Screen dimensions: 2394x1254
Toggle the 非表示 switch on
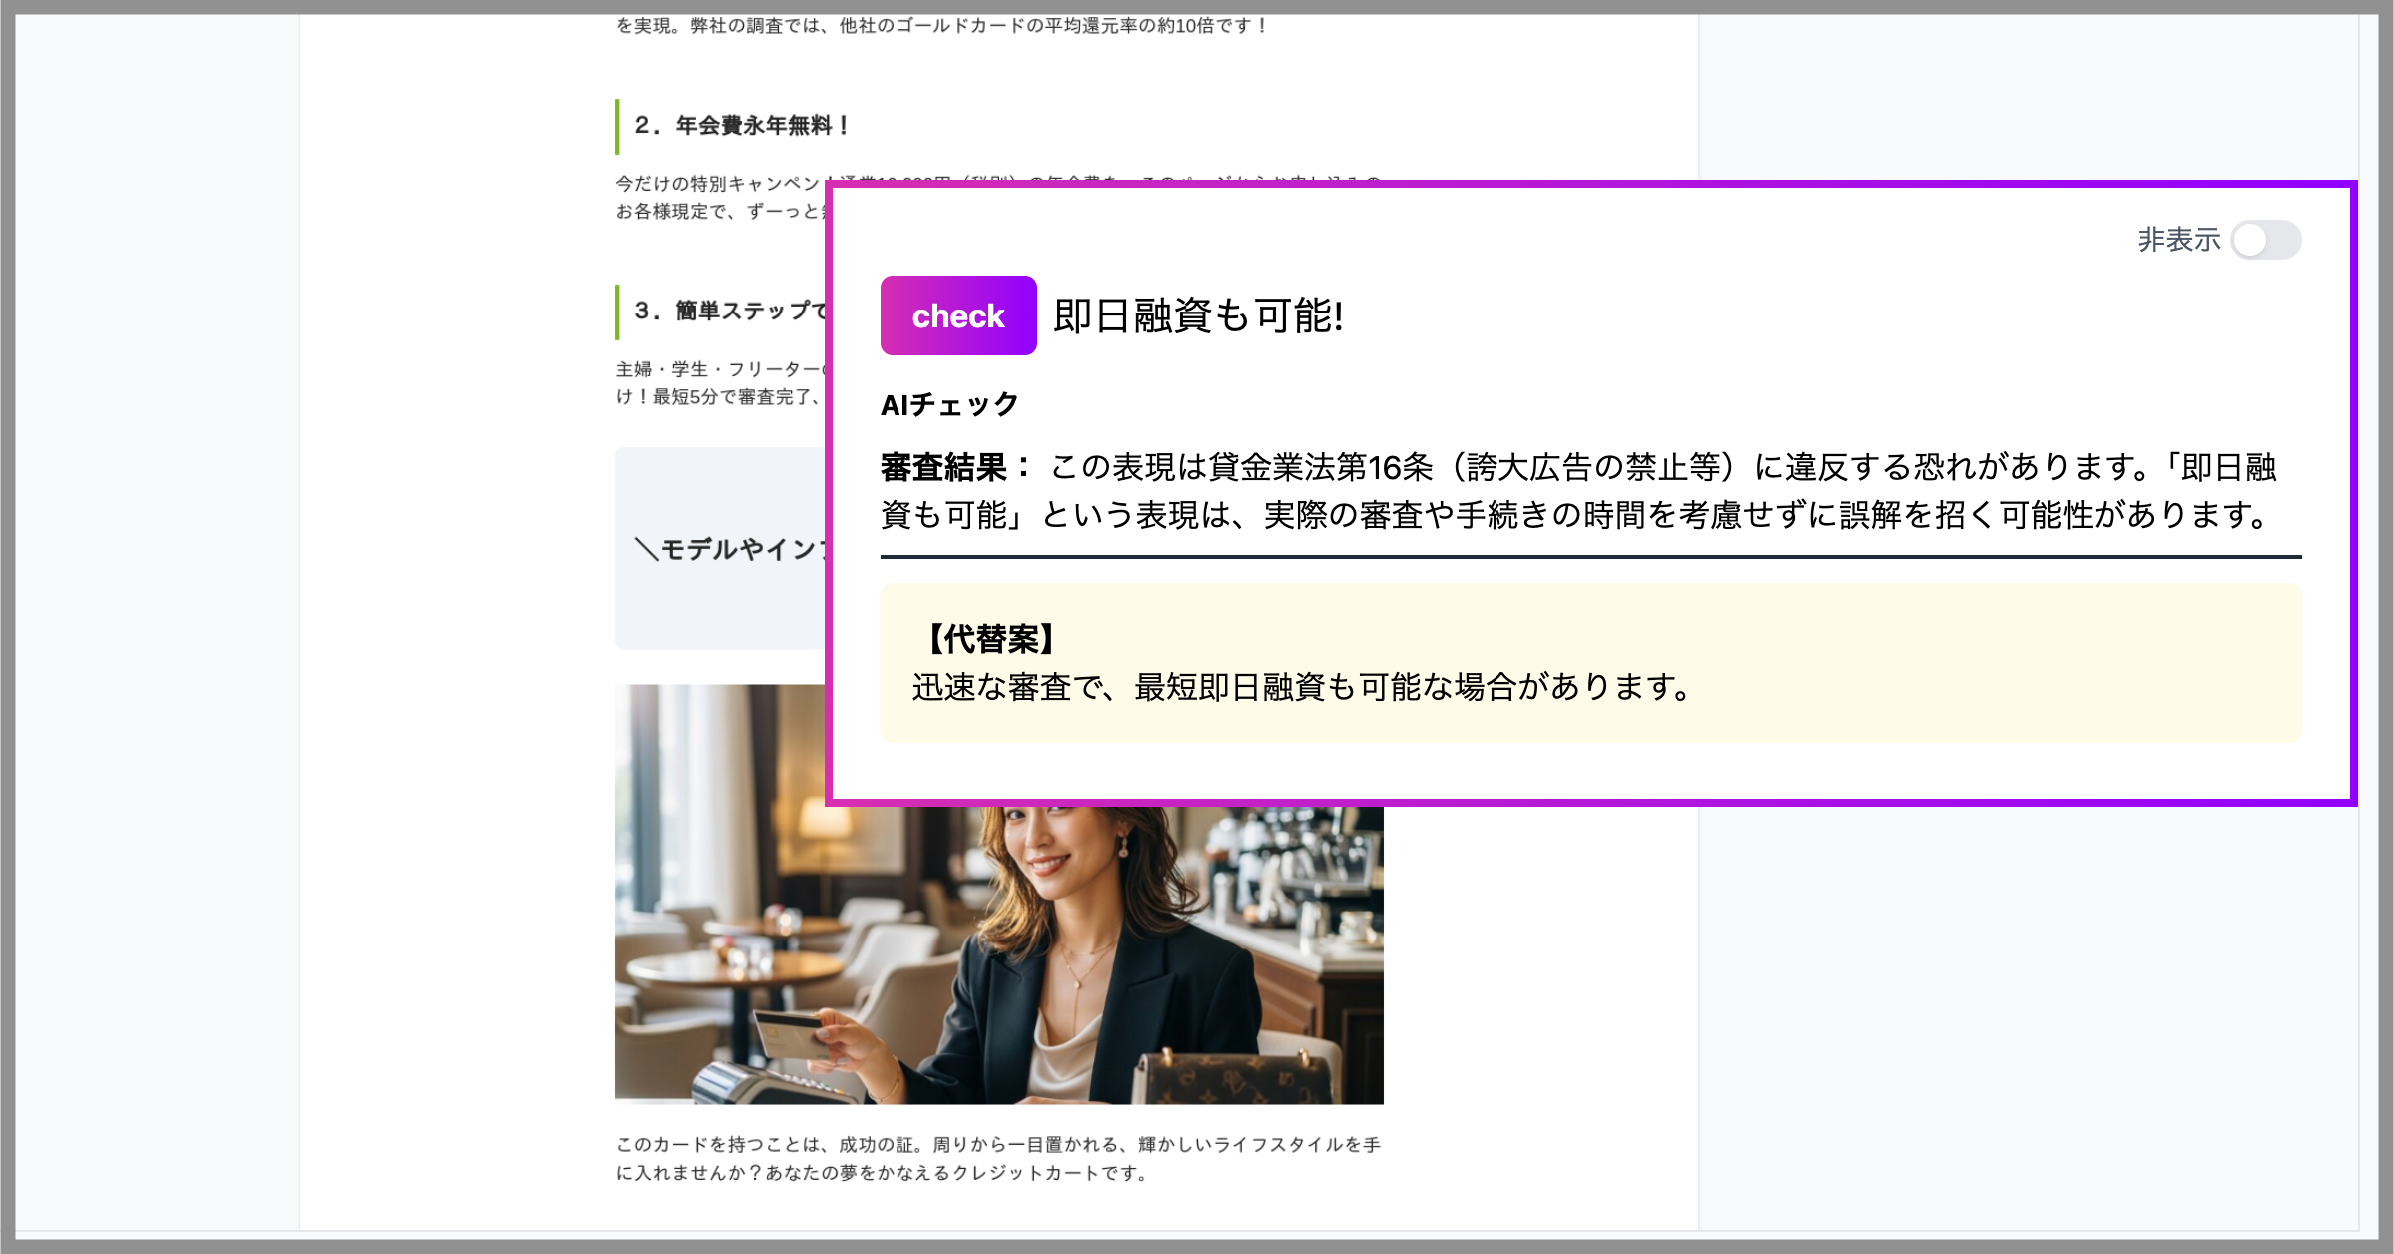tap(2265, 241)
